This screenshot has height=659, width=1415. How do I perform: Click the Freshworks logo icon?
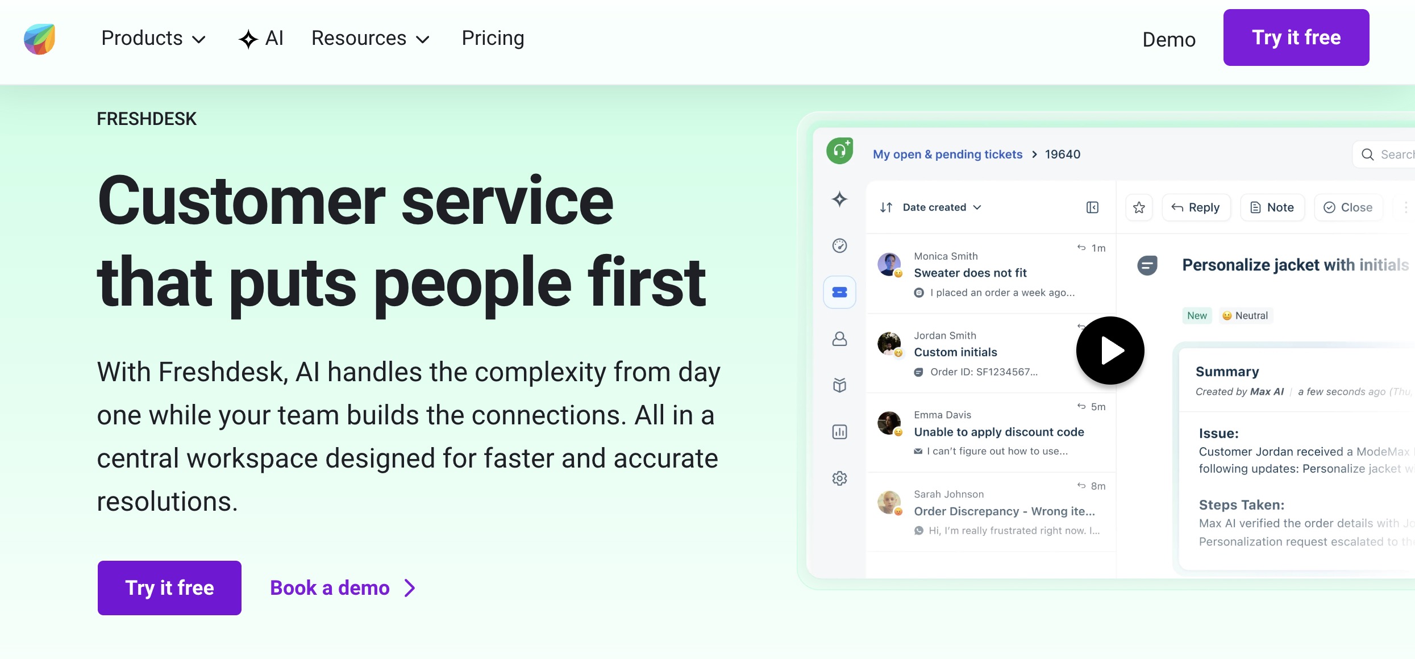[x=39, y=39]
